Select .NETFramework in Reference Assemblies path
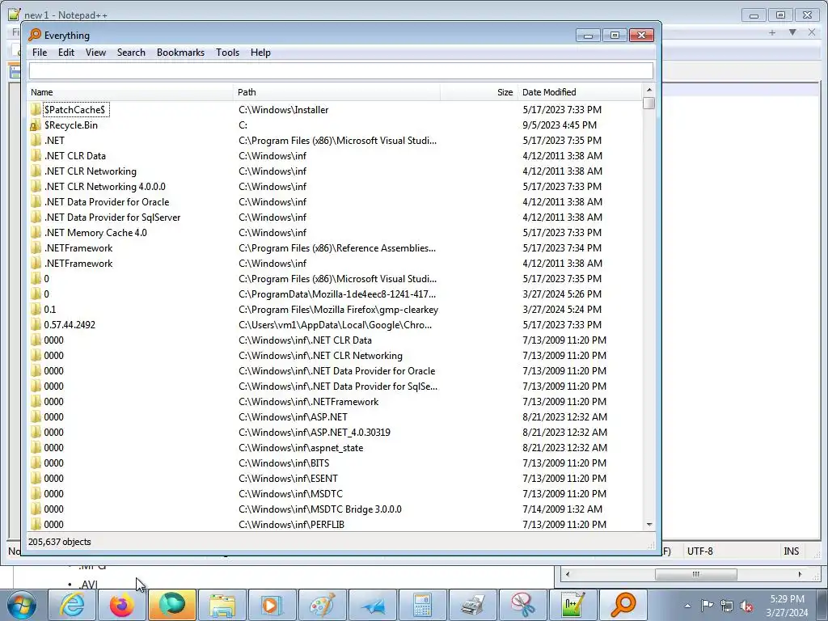The height and width of the screenshot is (621, 828). [x=78, y=247]
